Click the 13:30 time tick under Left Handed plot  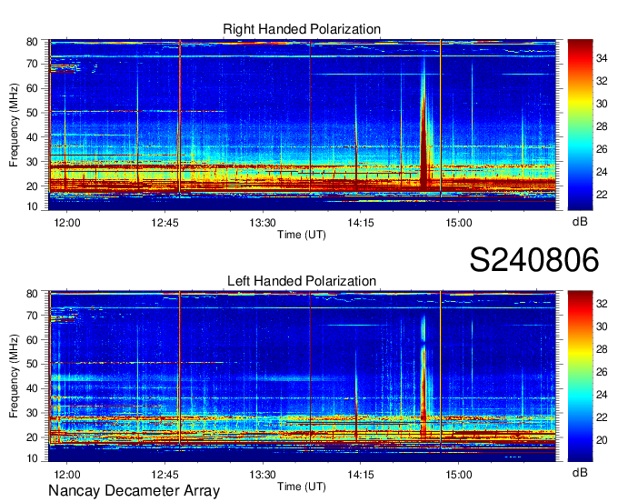pyautogui.click(x=263, y=475)
